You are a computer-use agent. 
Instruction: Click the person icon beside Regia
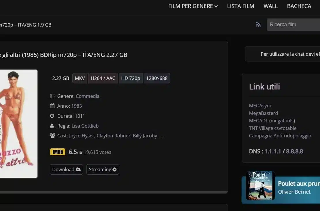coord(52,126)
